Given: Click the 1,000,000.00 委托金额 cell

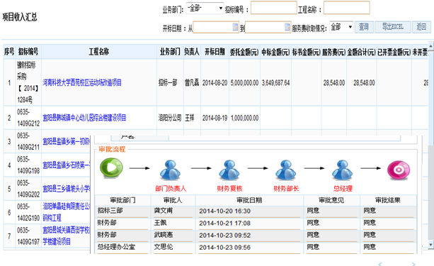Looking at the screenshot, I should pos(244,118).
